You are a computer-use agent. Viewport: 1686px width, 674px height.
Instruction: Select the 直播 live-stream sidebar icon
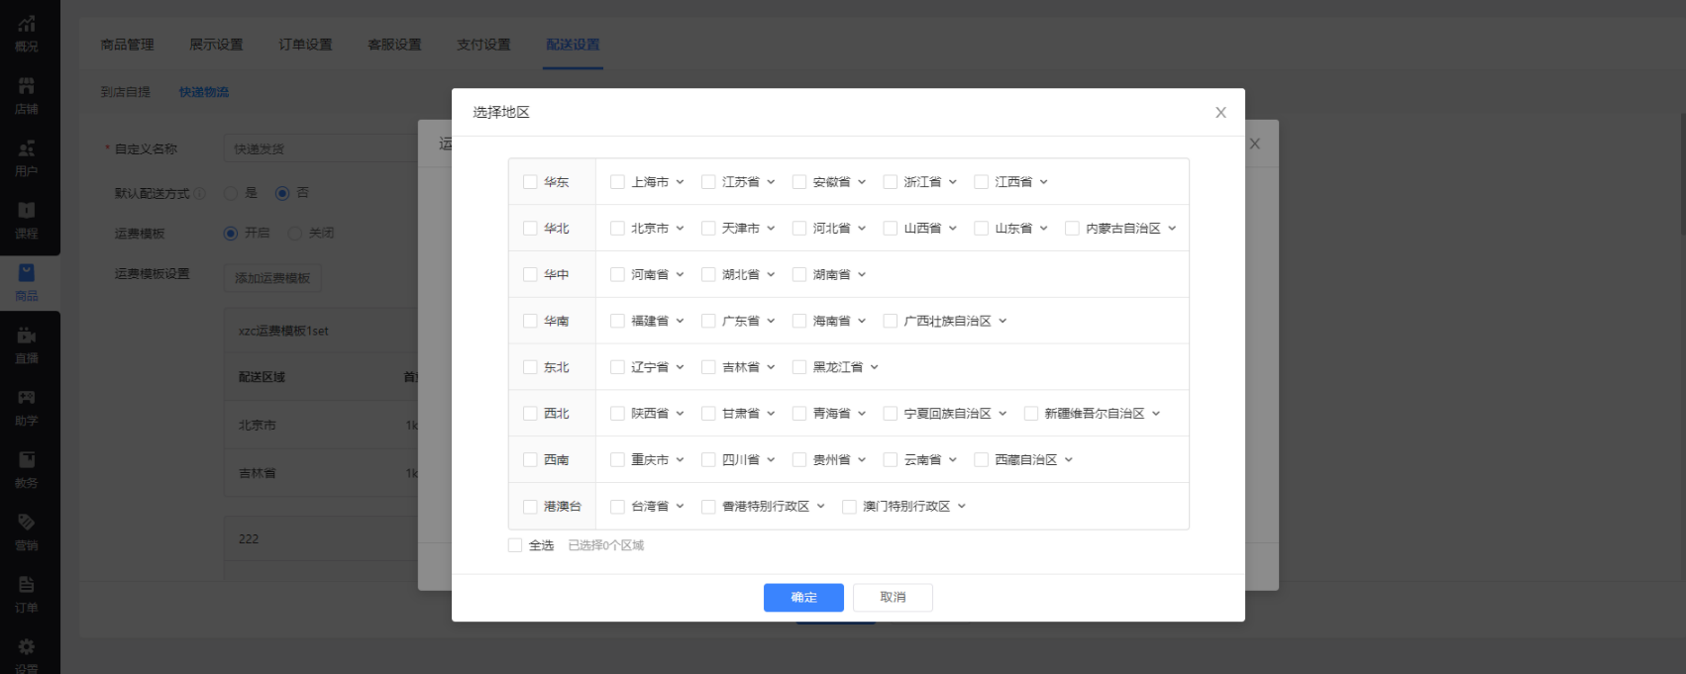[27, 337]
